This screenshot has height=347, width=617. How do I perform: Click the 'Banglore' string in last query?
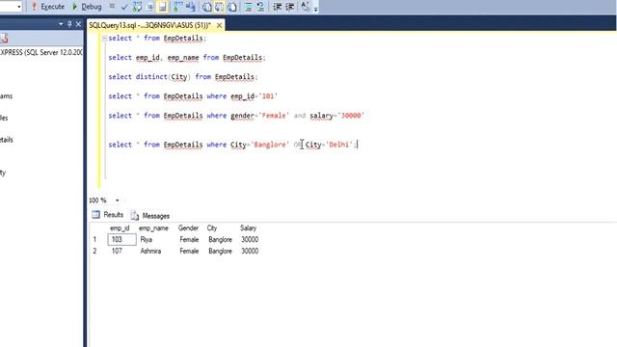(270, 145)
